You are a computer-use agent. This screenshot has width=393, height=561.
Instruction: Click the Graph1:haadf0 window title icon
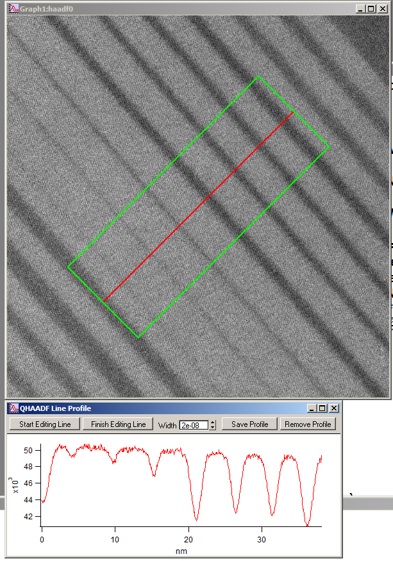click(x=13, y=9)
